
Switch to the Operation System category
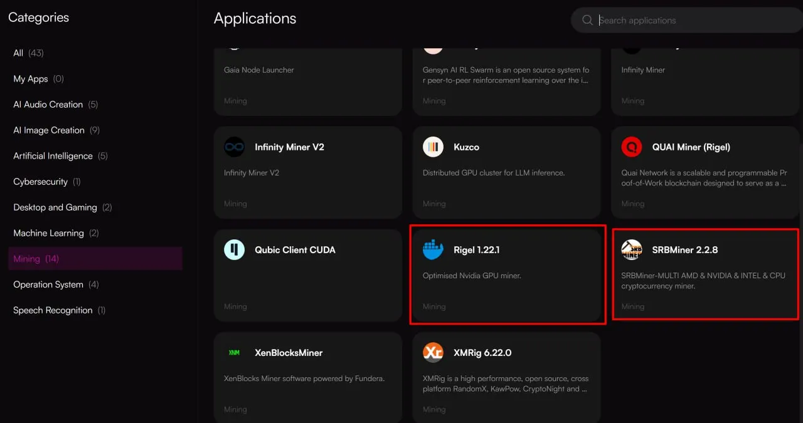click(95, 285)
